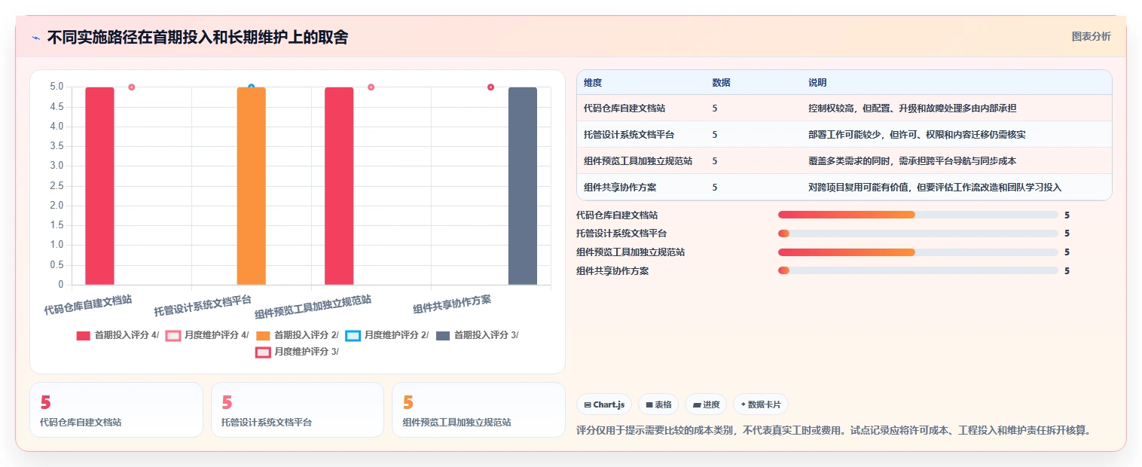Click x-axis label 组件共享协作方案

tap(452, 304)
